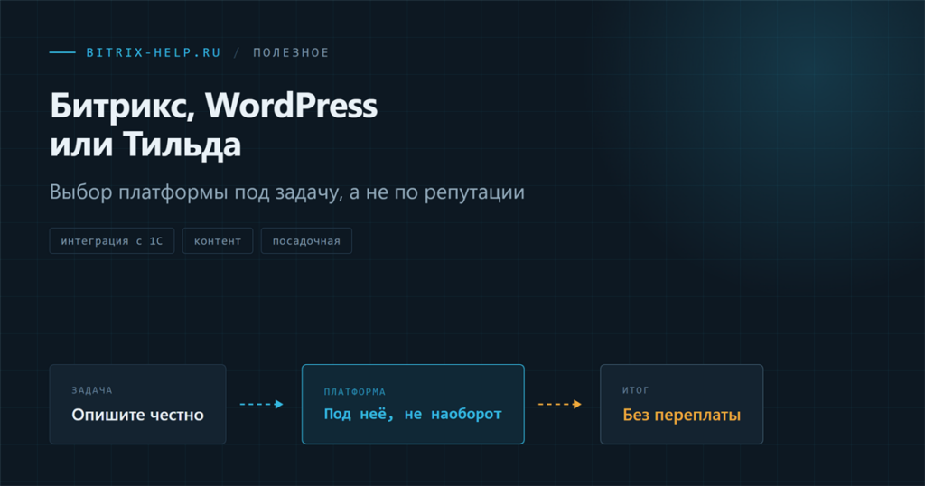This screenshot has height=486, width=925.
Task: Click the small label 'ИТОГ'
Action: tap(635, 390)
